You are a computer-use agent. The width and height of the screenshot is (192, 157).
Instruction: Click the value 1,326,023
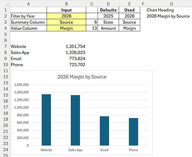click(75, 52)
